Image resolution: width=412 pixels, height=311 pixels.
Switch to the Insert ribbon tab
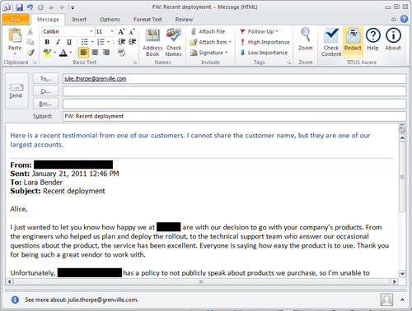point(79,20)
